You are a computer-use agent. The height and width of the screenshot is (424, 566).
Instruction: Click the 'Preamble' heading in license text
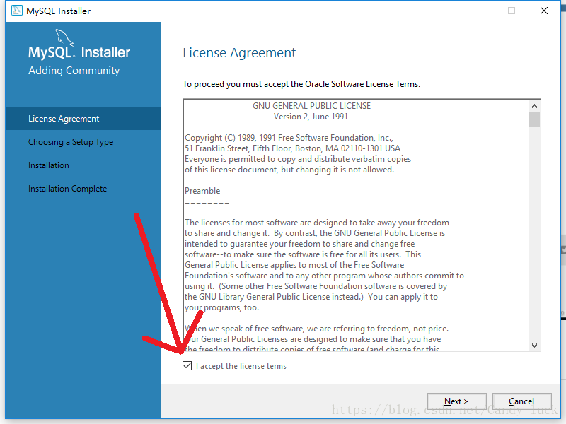point(202,190)
